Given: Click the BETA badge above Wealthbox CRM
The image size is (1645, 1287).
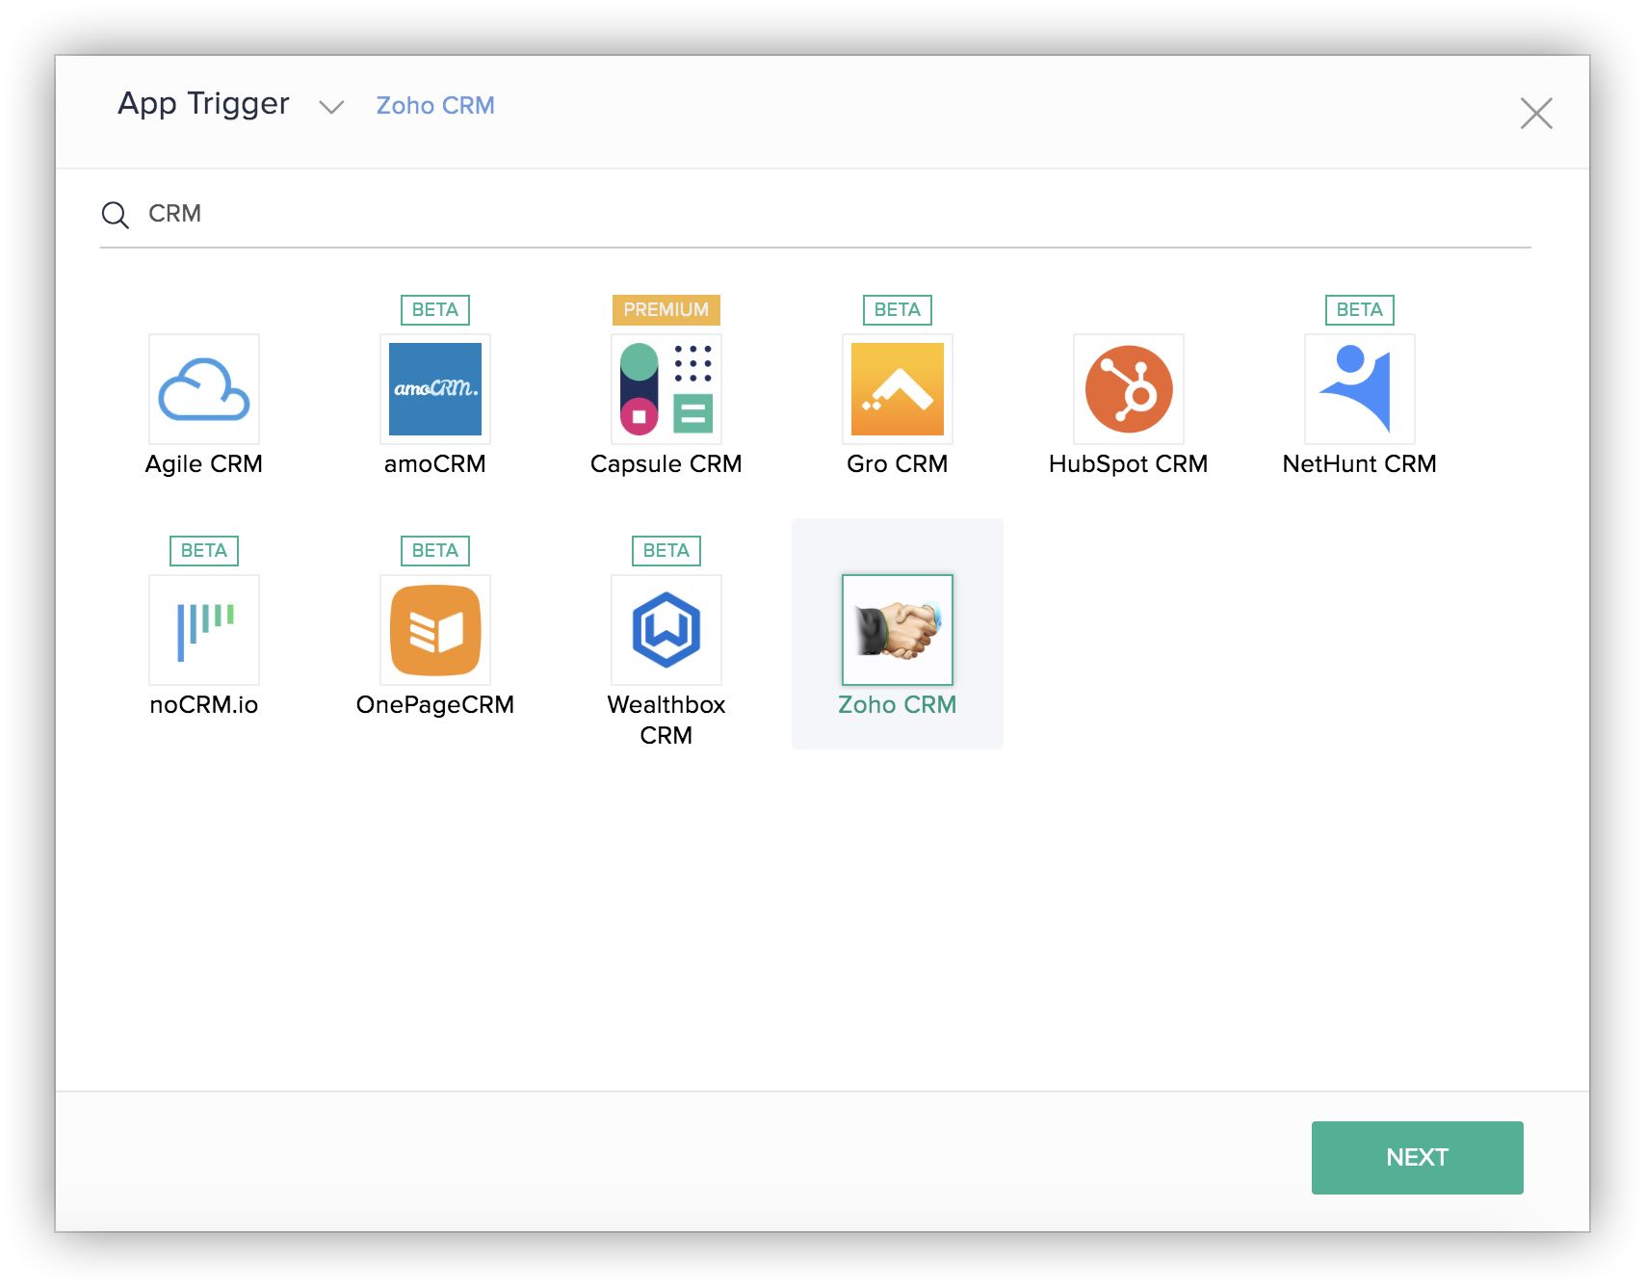Looking at the screenshot, I should [x=666, y=551].
